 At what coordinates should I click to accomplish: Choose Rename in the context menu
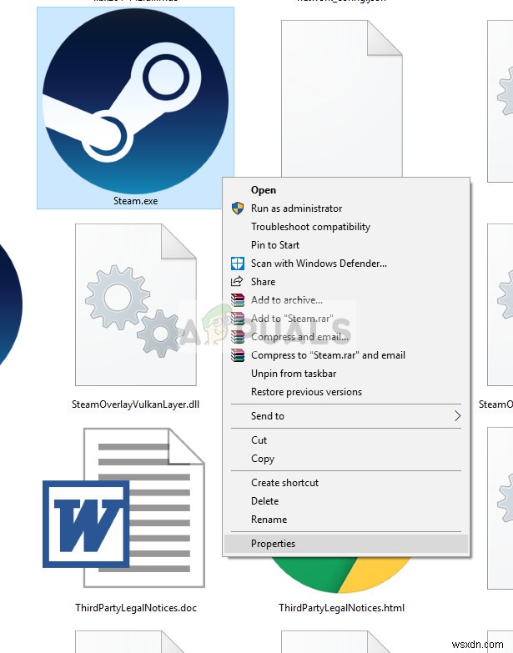click(346, 520)
